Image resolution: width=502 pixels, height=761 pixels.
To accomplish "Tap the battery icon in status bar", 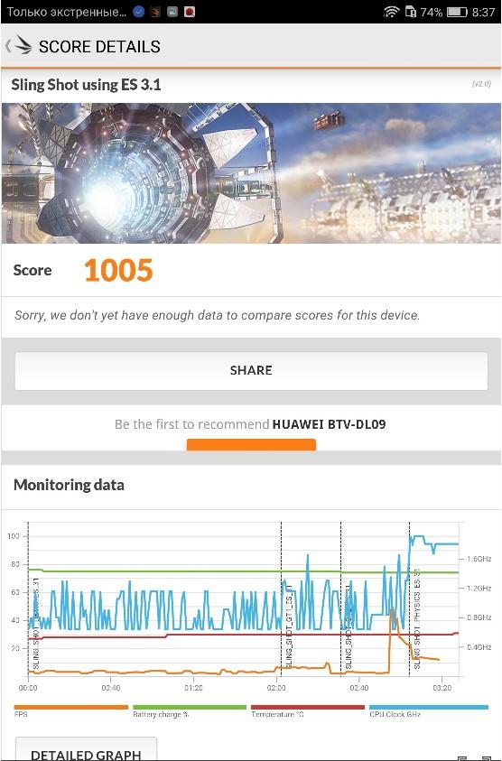I will 456,12.
